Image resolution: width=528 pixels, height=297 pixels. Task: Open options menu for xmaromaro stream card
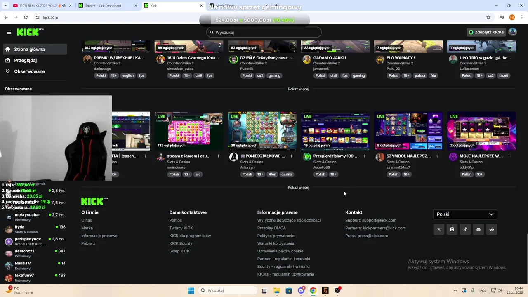pyautogui.click(x=218, y=156)
